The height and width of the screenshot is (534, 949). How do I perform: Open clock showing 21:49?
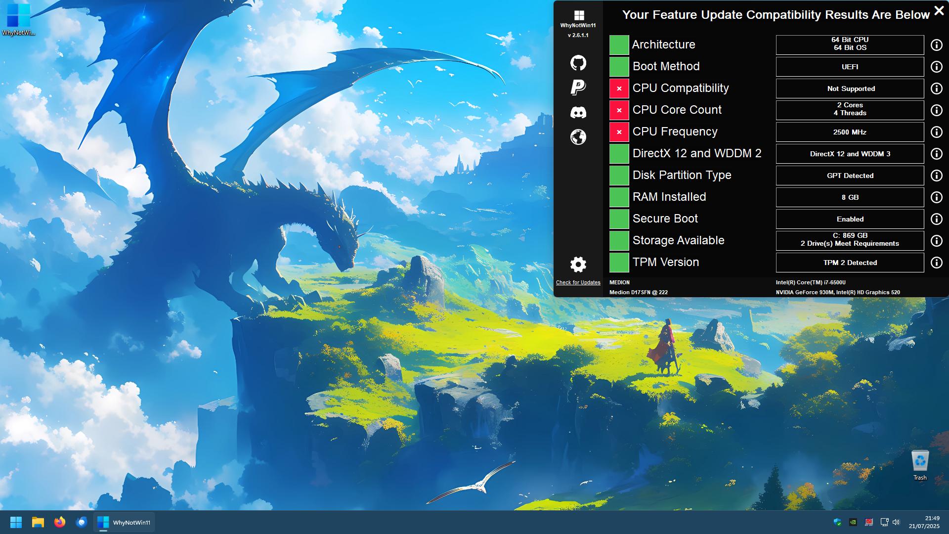[x=924, y=522]
